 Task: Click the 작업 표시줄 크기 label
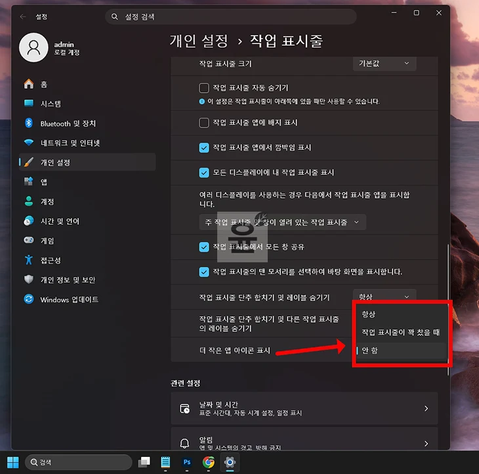pos(226,64)
